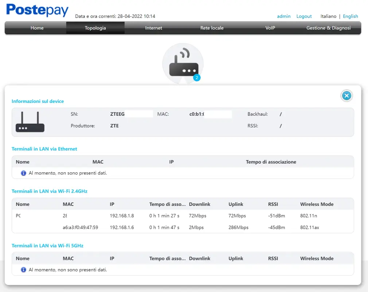Click association time 0 h 1 min 27 s

[164, 216]
